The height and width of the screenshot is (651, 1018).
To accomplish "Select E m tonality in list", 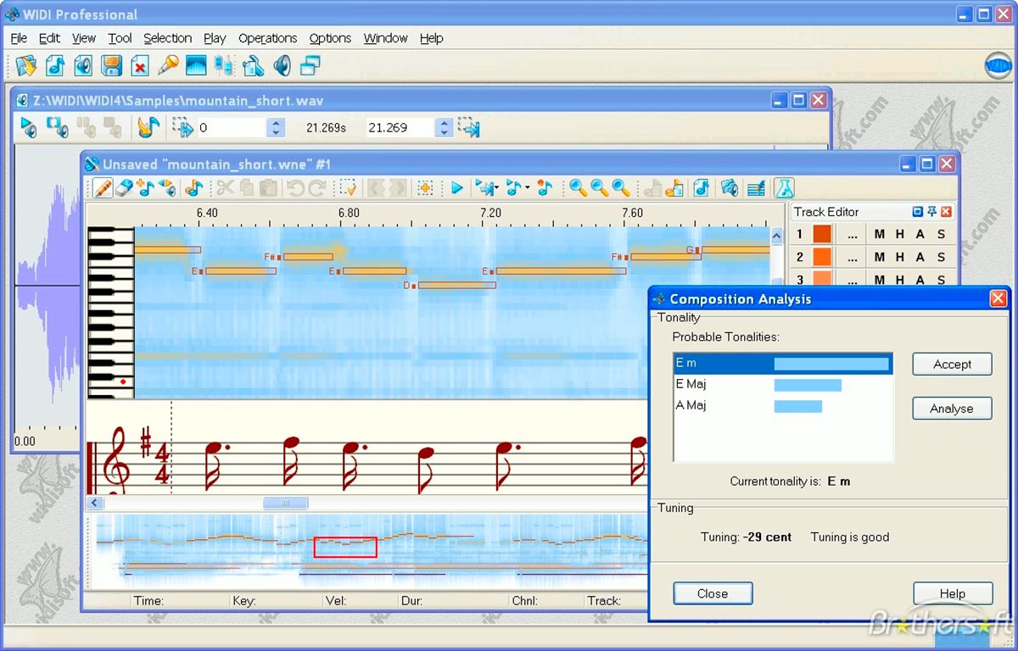I will 783,364.
